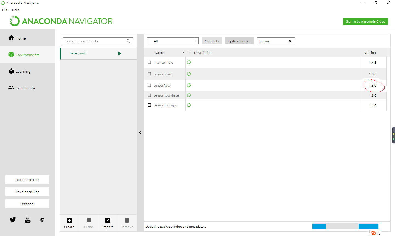
Task: Open Anaconda YouTube channel
Action: tap(28, 220)
